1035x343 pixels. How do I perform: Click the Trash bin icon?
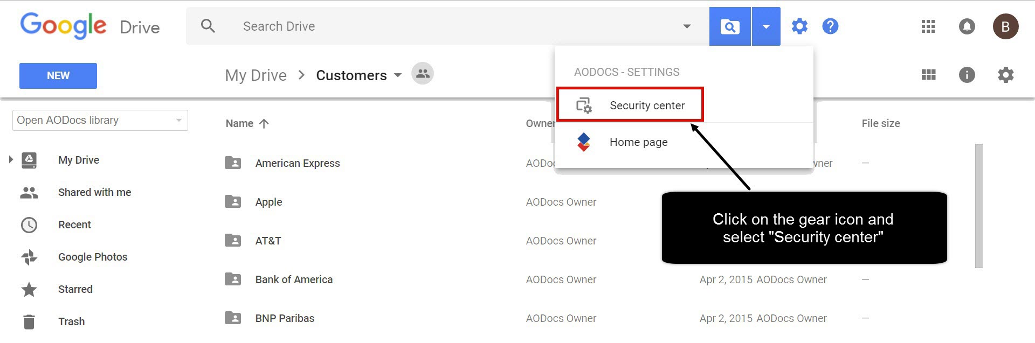click(x=29, y=322)
